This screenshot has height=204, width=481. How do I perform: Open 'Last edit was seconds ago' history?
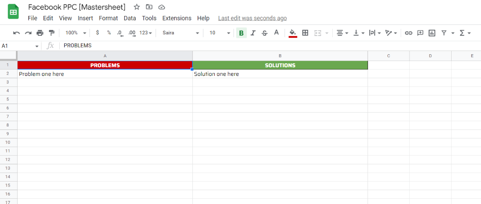pos(253,18)
